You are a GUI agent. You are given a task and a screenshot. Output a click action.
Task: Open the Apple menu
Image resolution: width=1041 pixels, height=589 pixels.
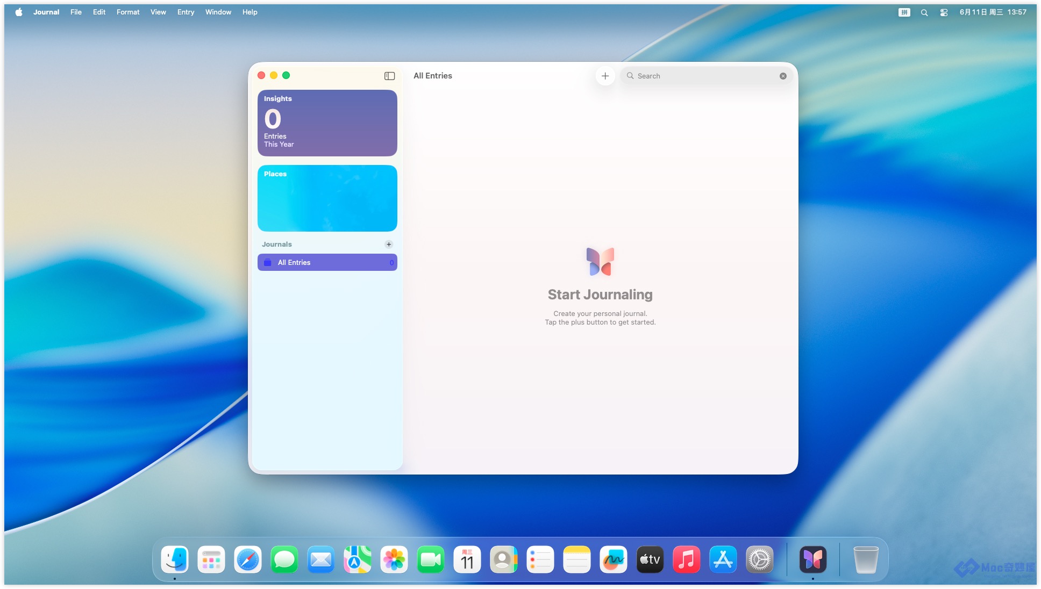[19, 12]
